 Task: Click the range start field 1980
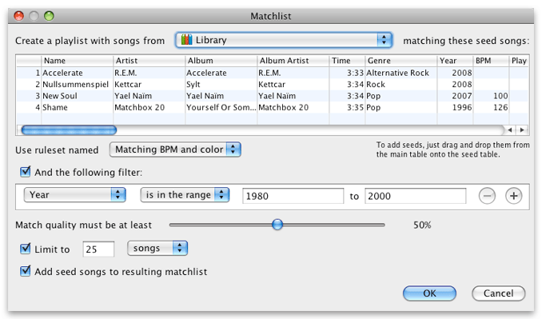coord(293,196)
